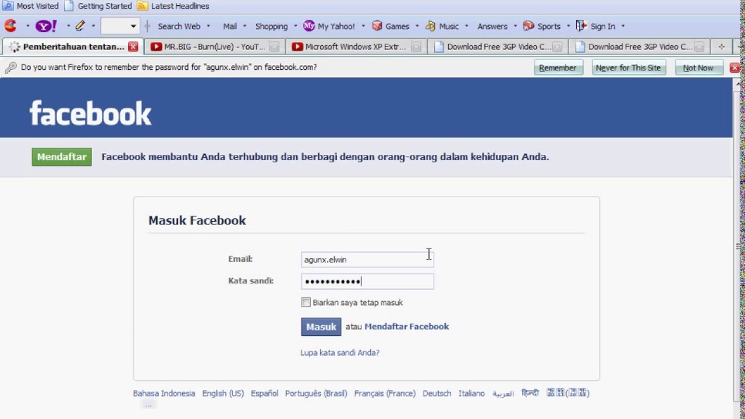745x419 pixels.
Task: Close the Microsoft Windows XP Extr... tab
Action: click(416, 47)
